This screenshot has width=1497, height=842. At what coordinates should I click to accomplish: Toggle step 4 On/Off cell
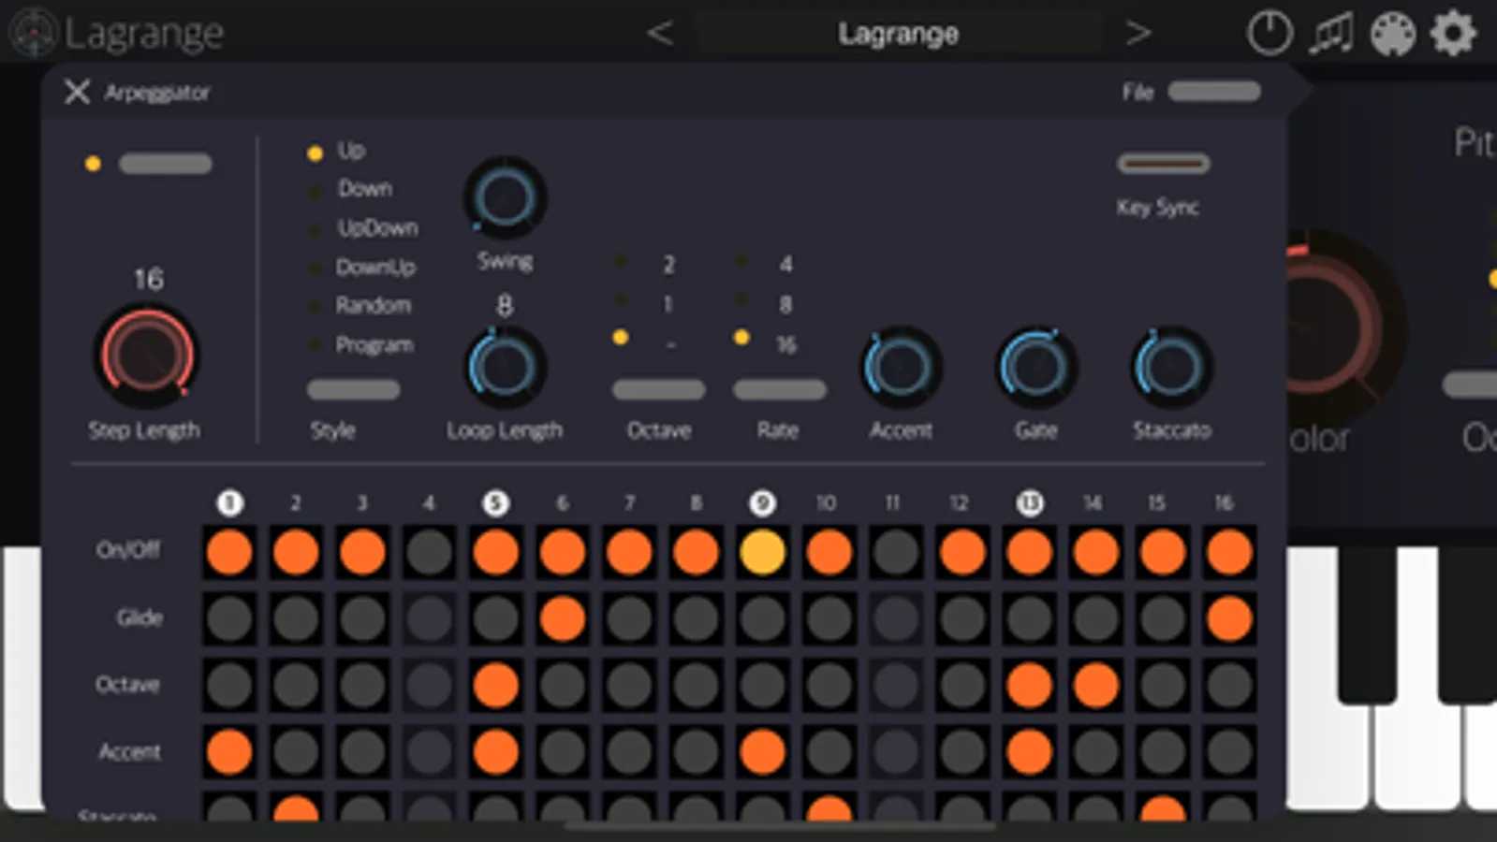pyautogui.click(x=429, y=551)
